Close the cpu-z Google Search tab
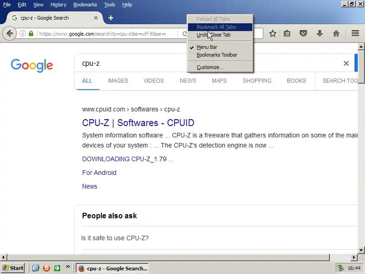Viewport: 365px width, 274px height. click(96, 18)
